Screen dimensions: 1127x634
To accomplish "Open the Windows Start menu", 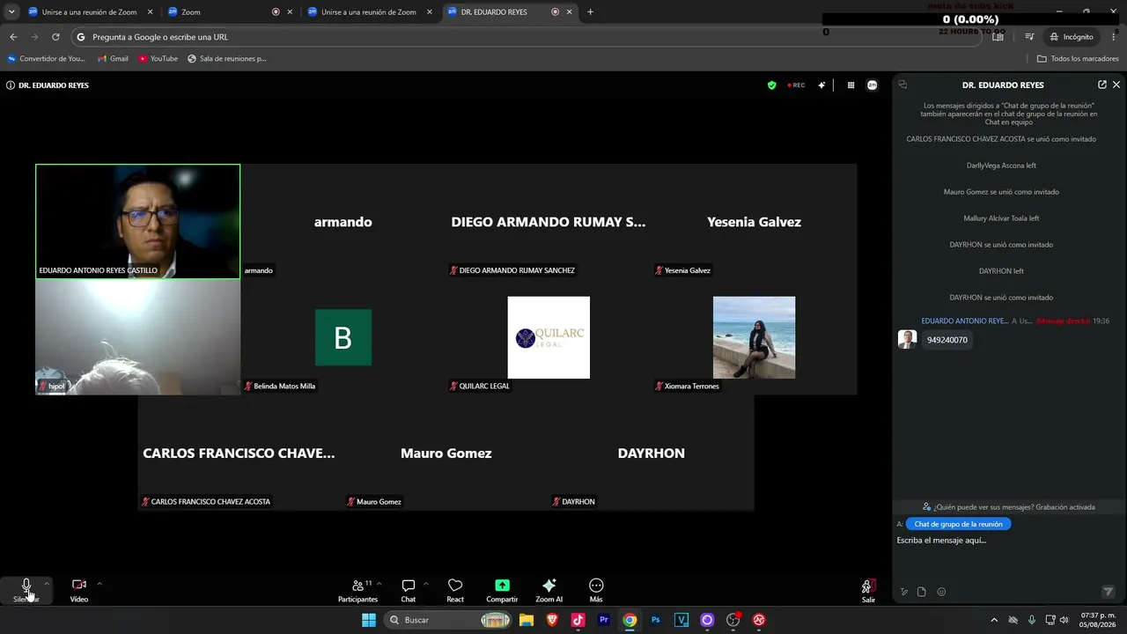I will (368, 620).
